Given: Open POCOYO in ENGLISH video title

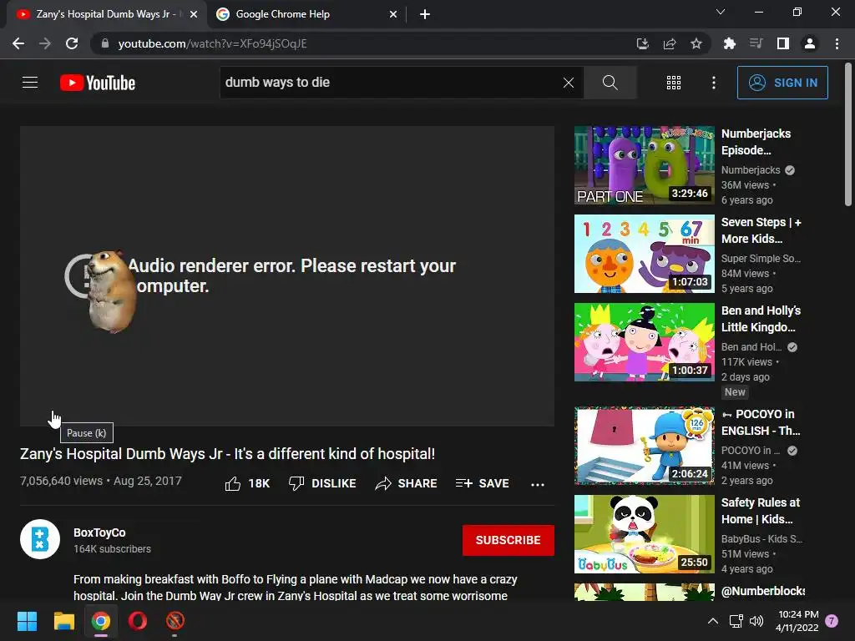Looking at the screenshot, I should pos(761,422).
